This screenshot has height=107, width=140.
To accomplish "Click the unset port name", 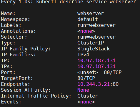I will tap(88, 72).
